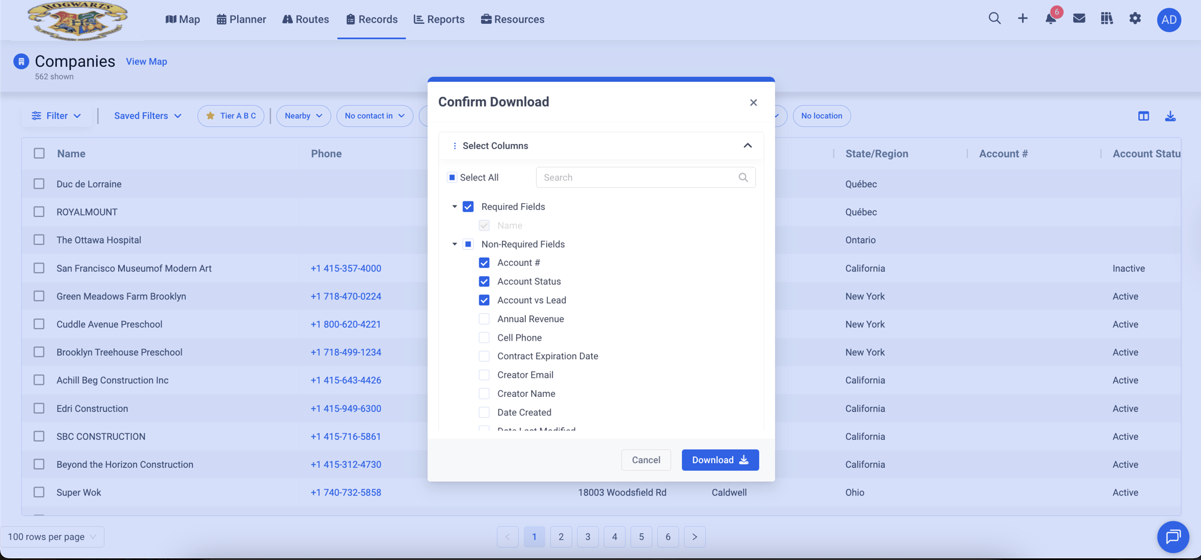Click phone number +1 415-357-4000
The image size is (1201, 560).
[346, 268]
